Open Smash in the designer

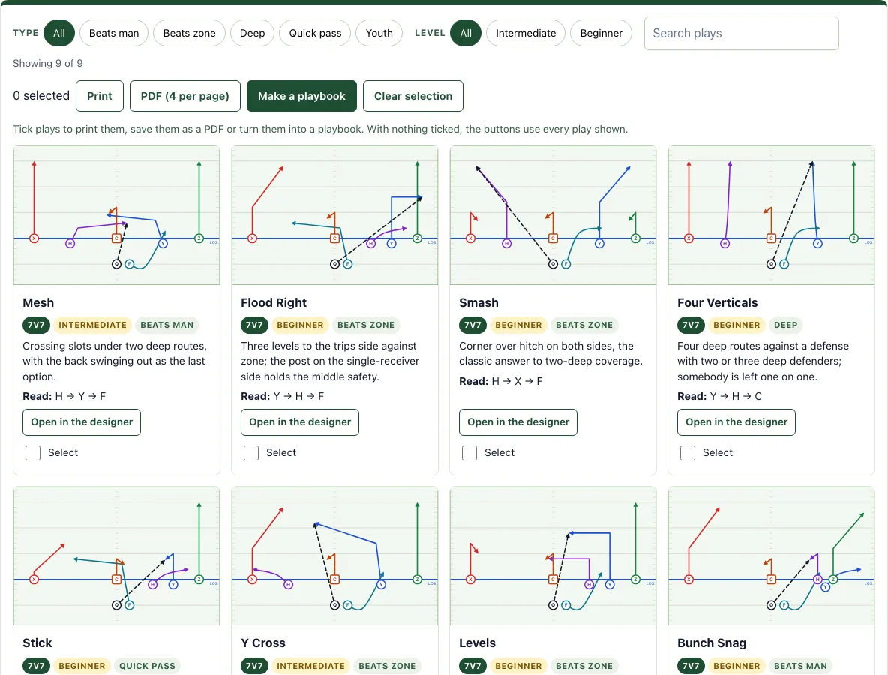[518, 422]
